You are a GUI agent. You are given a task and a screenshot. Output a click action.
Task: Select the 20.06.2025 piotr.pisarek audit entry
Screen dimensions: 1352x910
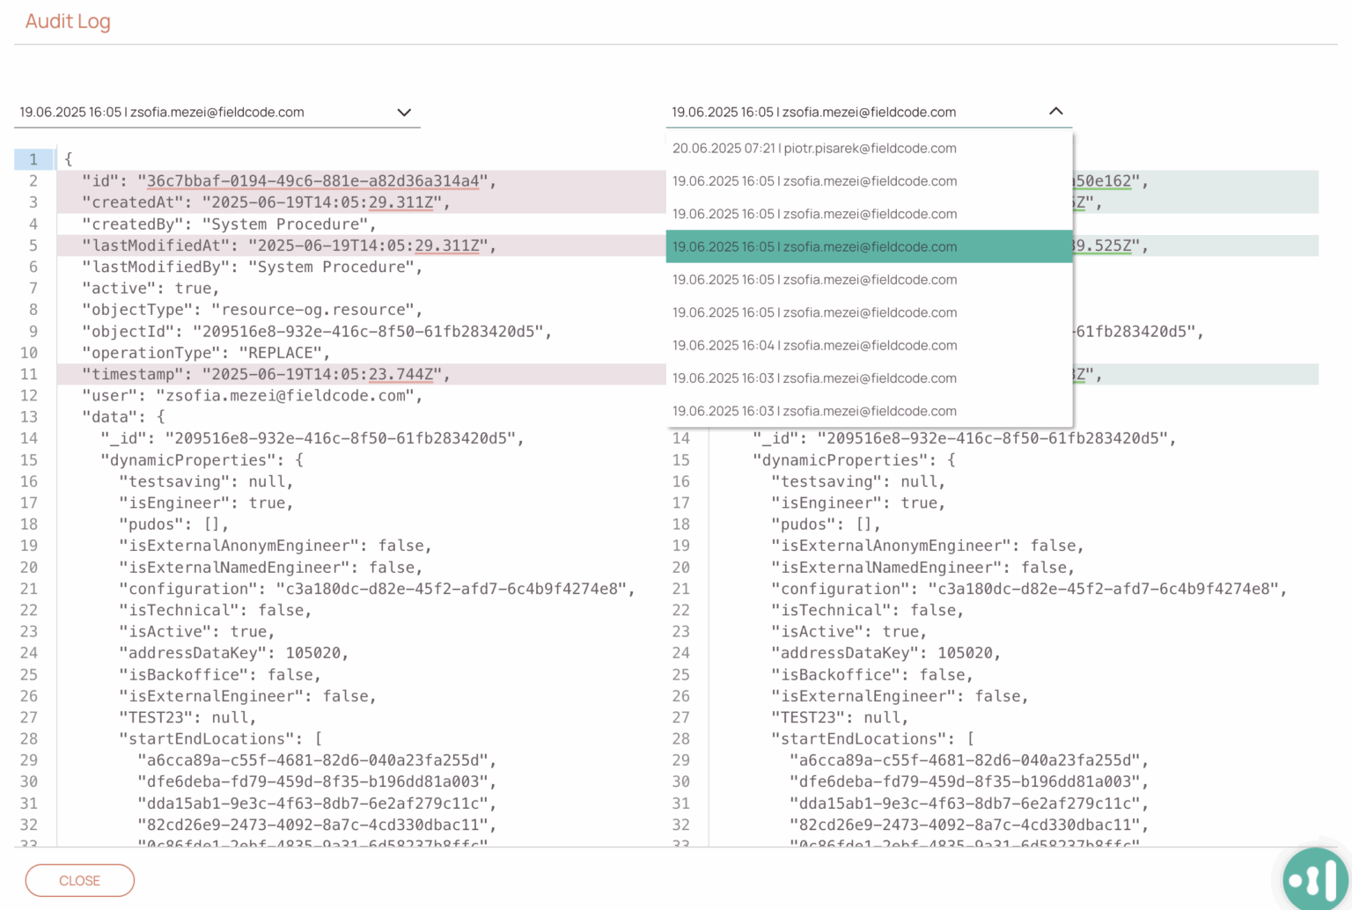click(814, 148)
